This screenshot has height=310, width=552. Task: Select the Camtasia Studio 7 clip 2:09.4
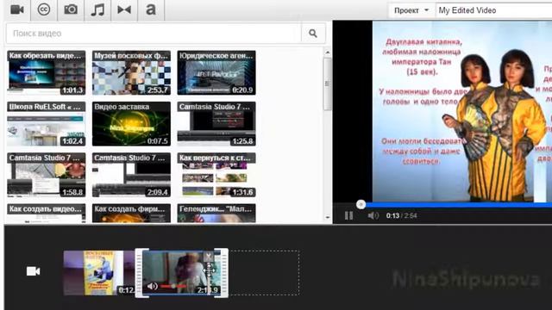131,175
